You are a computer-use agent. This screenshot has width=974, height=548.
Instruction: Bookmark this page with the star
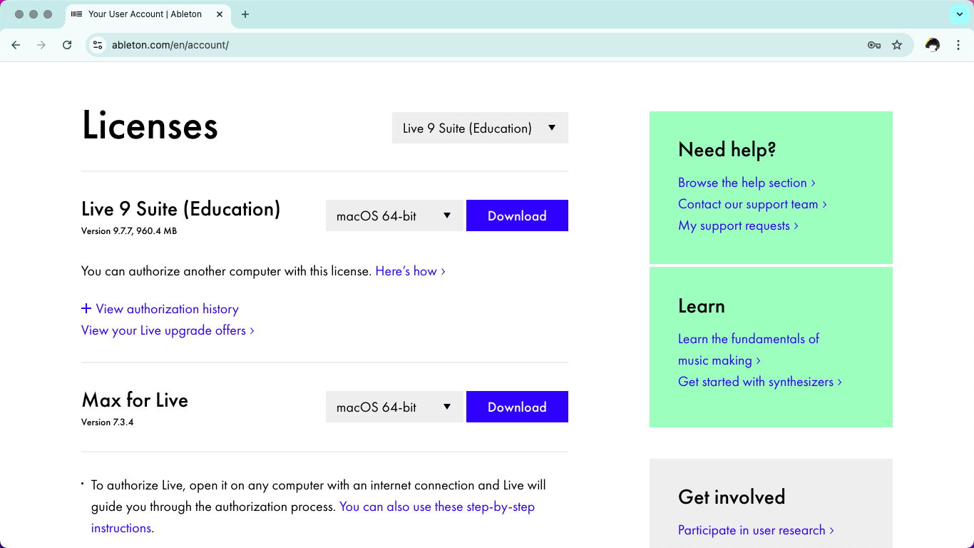897,45
